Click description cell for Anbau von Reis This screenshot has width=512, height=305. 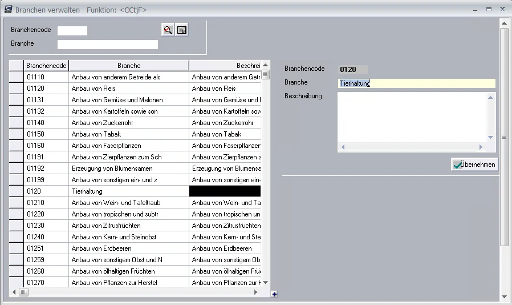[x=225, y=89]
